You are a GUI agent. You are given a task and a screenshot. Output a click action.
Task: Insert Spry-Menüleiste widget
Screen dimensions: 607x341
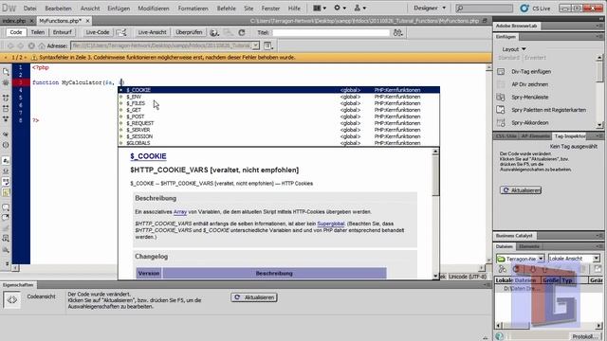[x=529, y=97]
